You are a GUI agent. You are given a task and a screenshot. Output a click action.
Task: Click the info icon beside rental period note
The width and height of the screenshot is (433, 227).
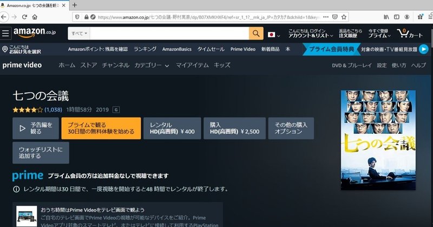pos(16,190)
